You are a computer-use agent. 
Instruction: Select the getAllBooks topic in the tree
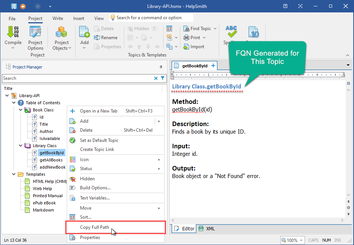(51, 160)
